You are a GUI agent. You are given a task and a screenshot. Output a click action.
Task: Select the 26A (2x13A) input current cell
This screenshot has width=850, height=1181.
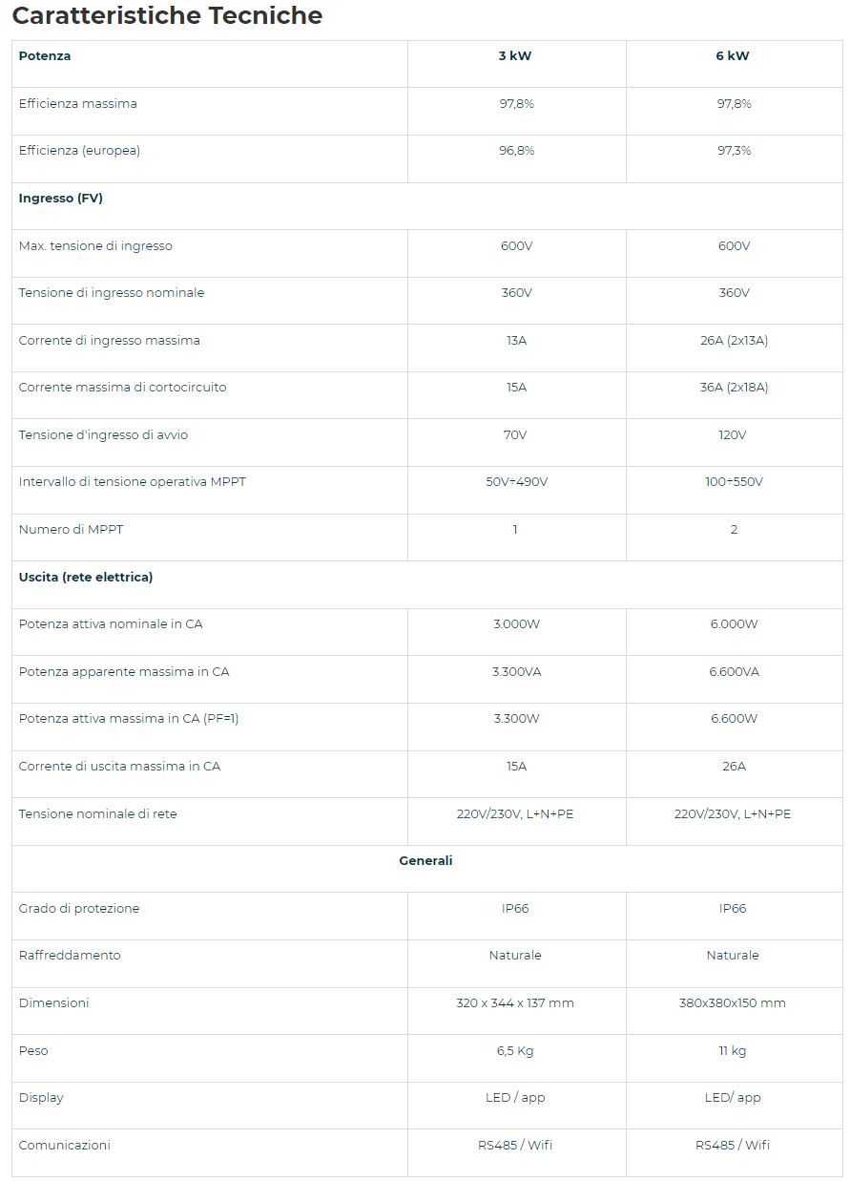click(x=734, y=341)
